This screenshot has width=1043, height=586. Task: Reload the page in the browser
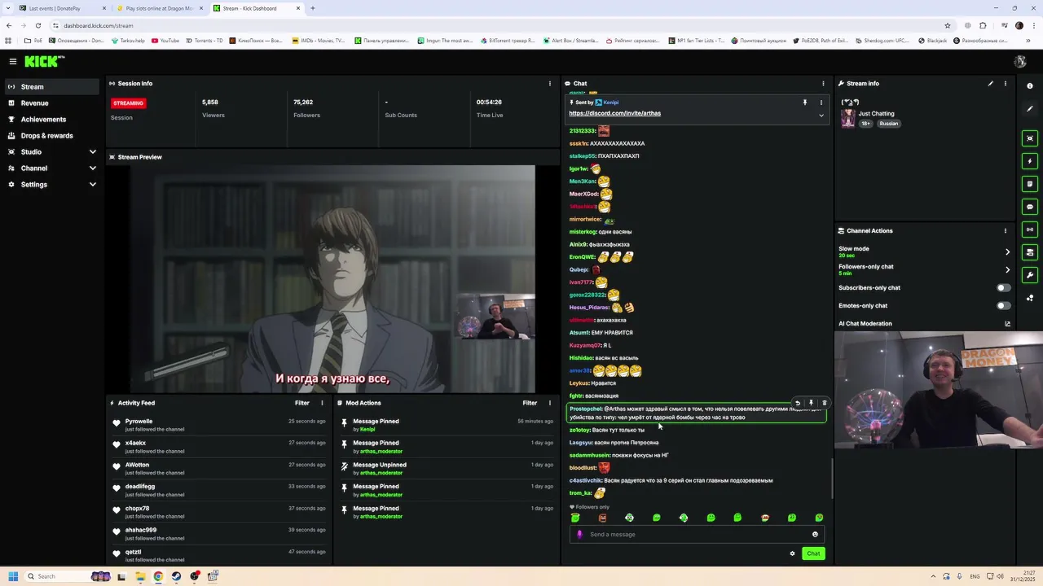point(37,25)
